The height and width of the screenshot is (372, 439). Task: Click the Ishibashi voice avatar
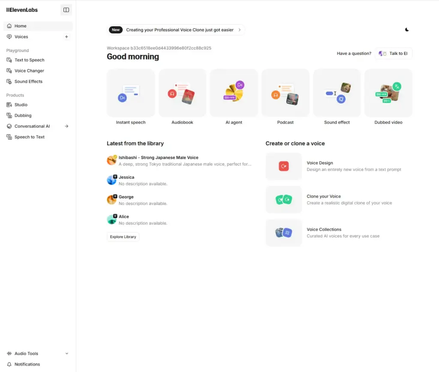(112, 160)
